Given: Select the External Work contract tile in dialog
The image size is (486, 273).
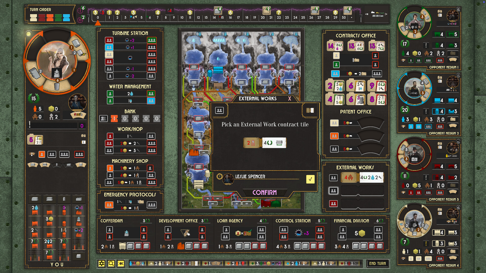Looking at the screenshot, I should click(x=265, y=143).
